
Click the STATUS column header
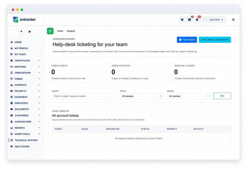click(x=145, y=129)
